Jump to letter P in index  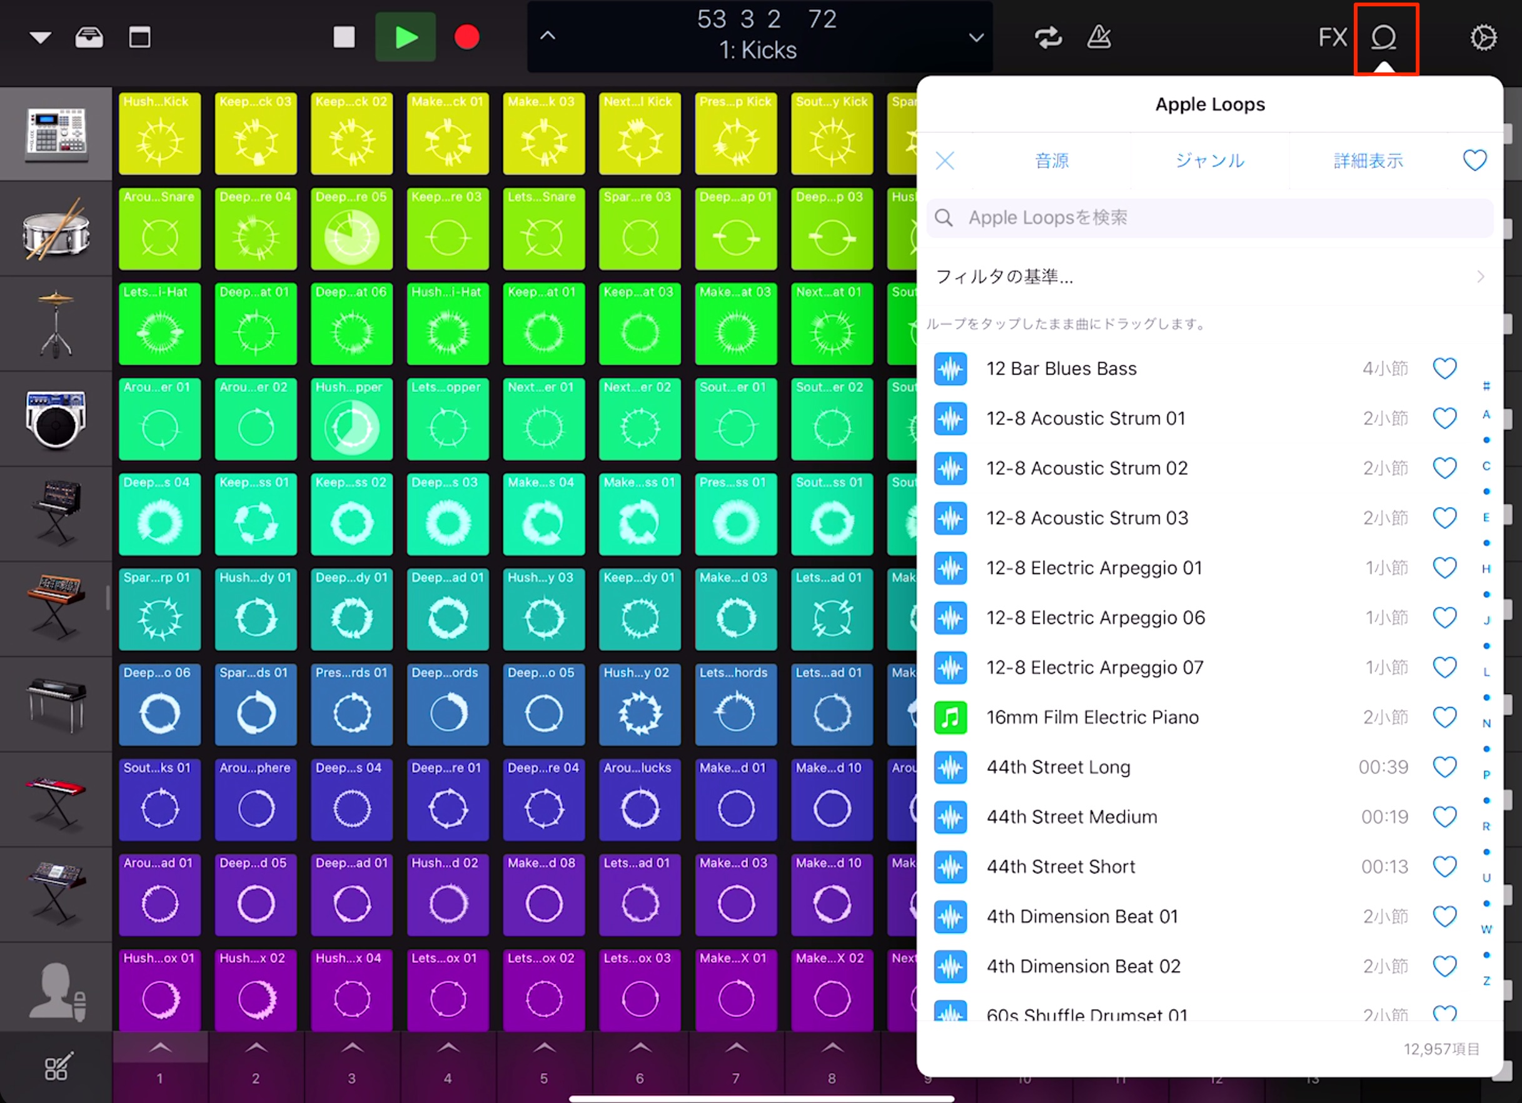pos(1486,775)
